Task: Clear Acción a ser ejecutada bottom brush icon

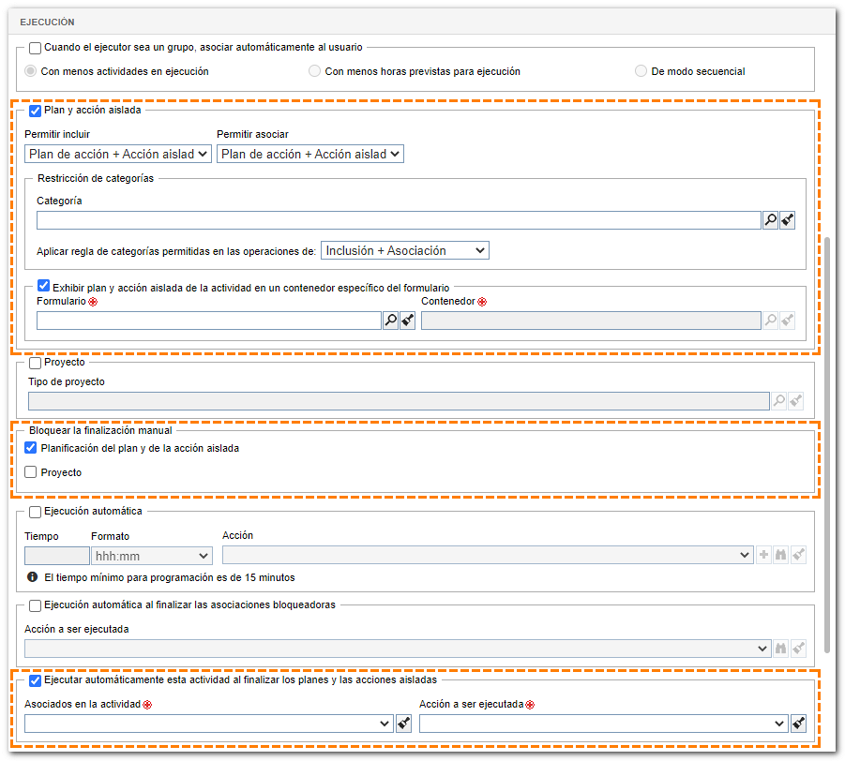Action: pyautogui.click(x=799, y=724)
